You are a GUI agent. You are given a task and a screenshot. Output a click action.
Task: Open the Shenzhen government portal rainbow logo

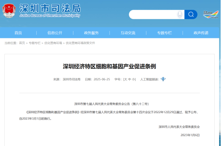pyautogui.click(x=211, y=14)
